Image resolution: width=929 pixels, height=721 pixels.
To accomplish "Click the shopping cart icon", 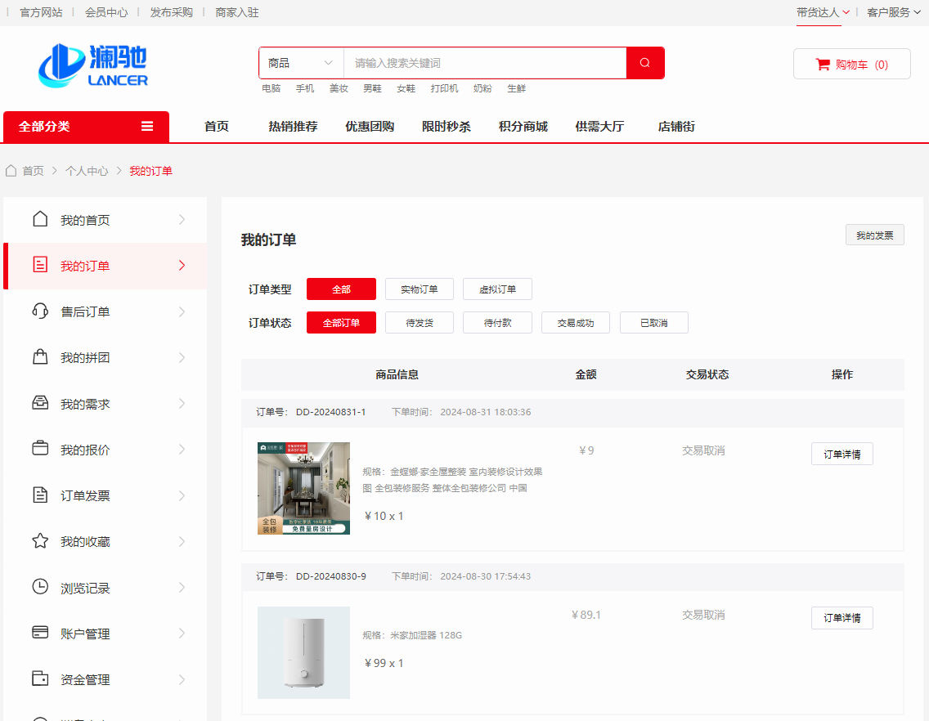I will click(x=823, y=65).
